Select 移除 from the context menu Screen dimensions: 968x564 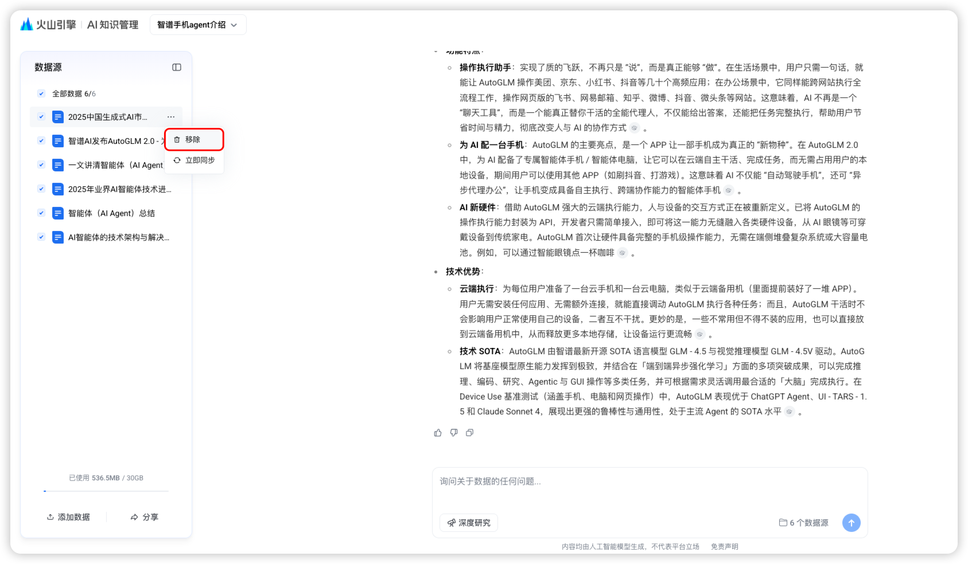coord(193,139)
